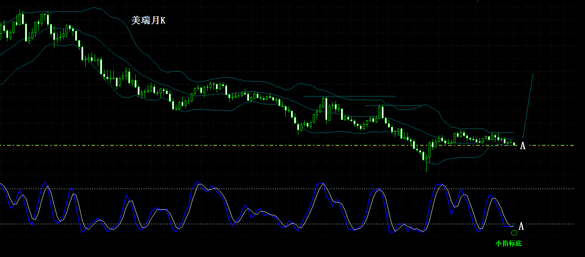Click the A label beside the oscillator line

[521, 226]
